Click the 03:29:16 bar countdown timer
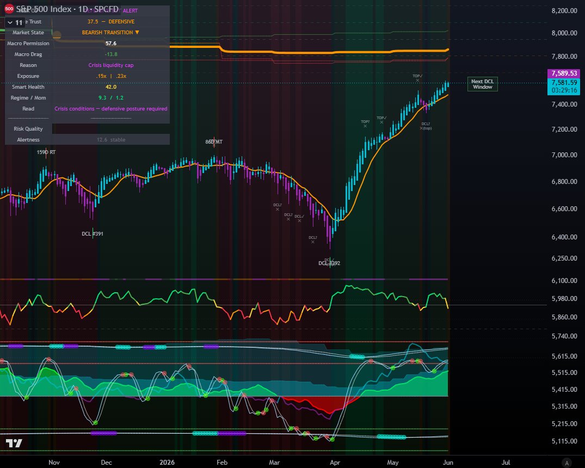This screenshot has height=468, width=585. point(564,90)
